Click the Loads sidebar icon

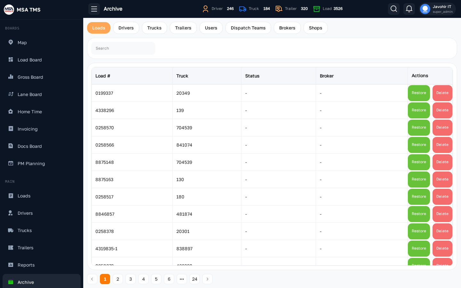coord(11,196)
